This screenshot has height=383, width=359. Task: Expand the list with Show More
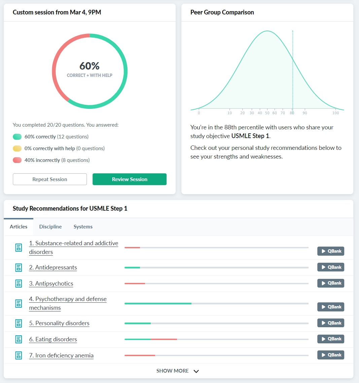[x=178, y=371]
